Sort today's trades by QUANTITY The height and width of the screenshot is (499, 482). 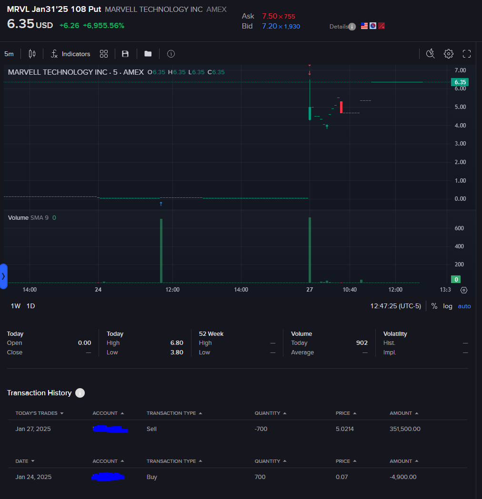[271, 413]
